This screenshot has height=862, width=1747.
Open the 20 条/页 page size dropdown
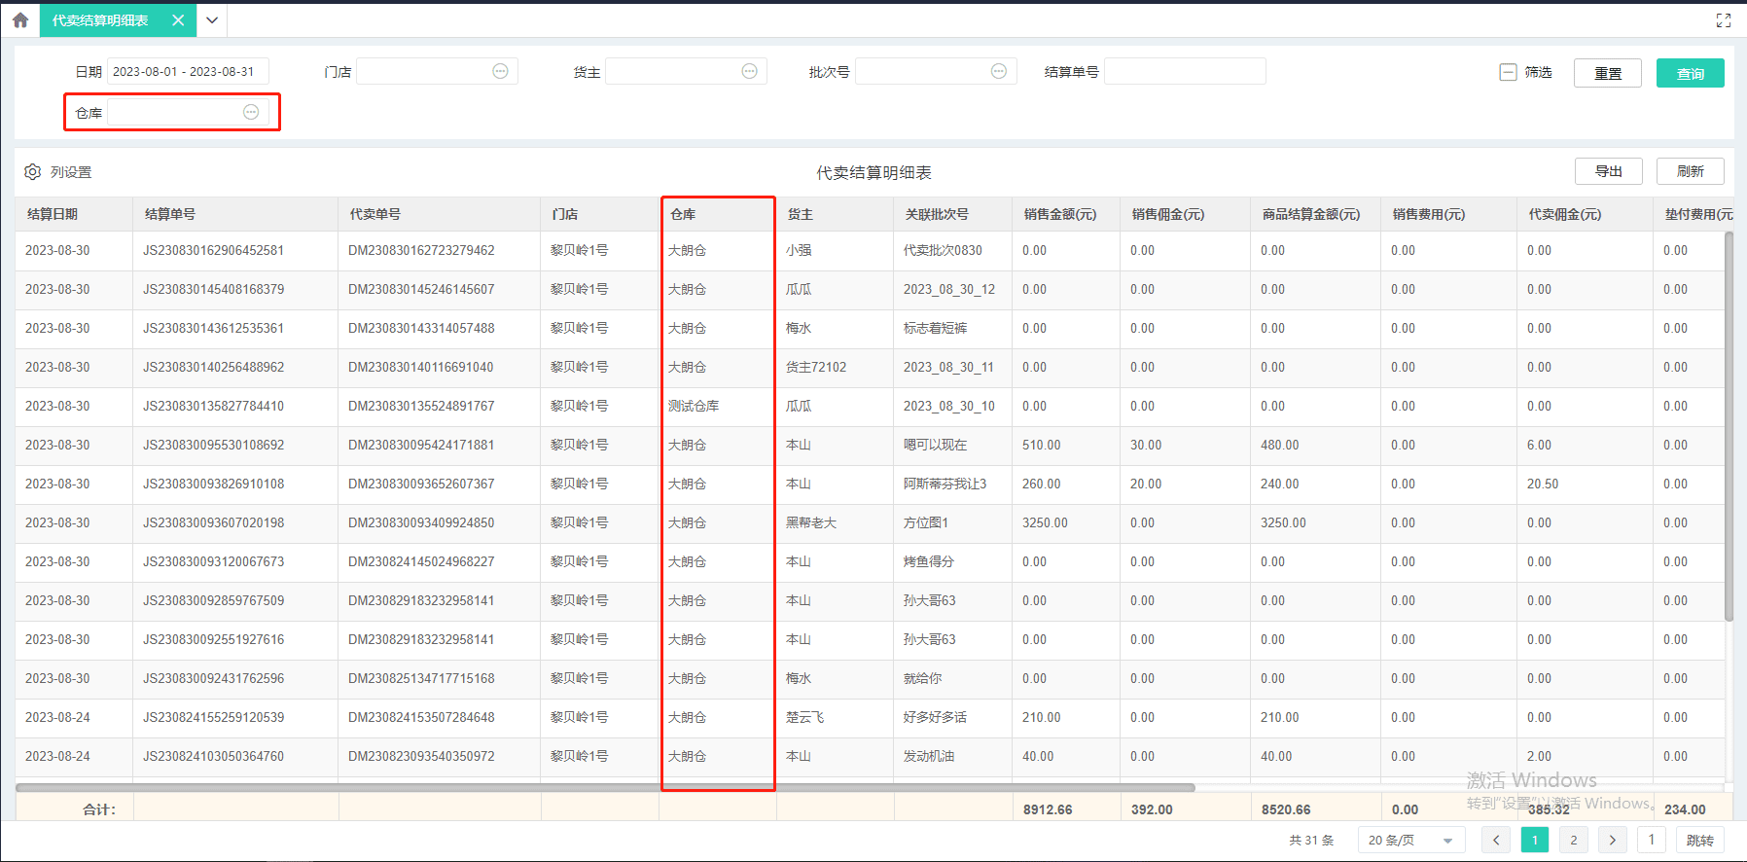pos(1410,840)
